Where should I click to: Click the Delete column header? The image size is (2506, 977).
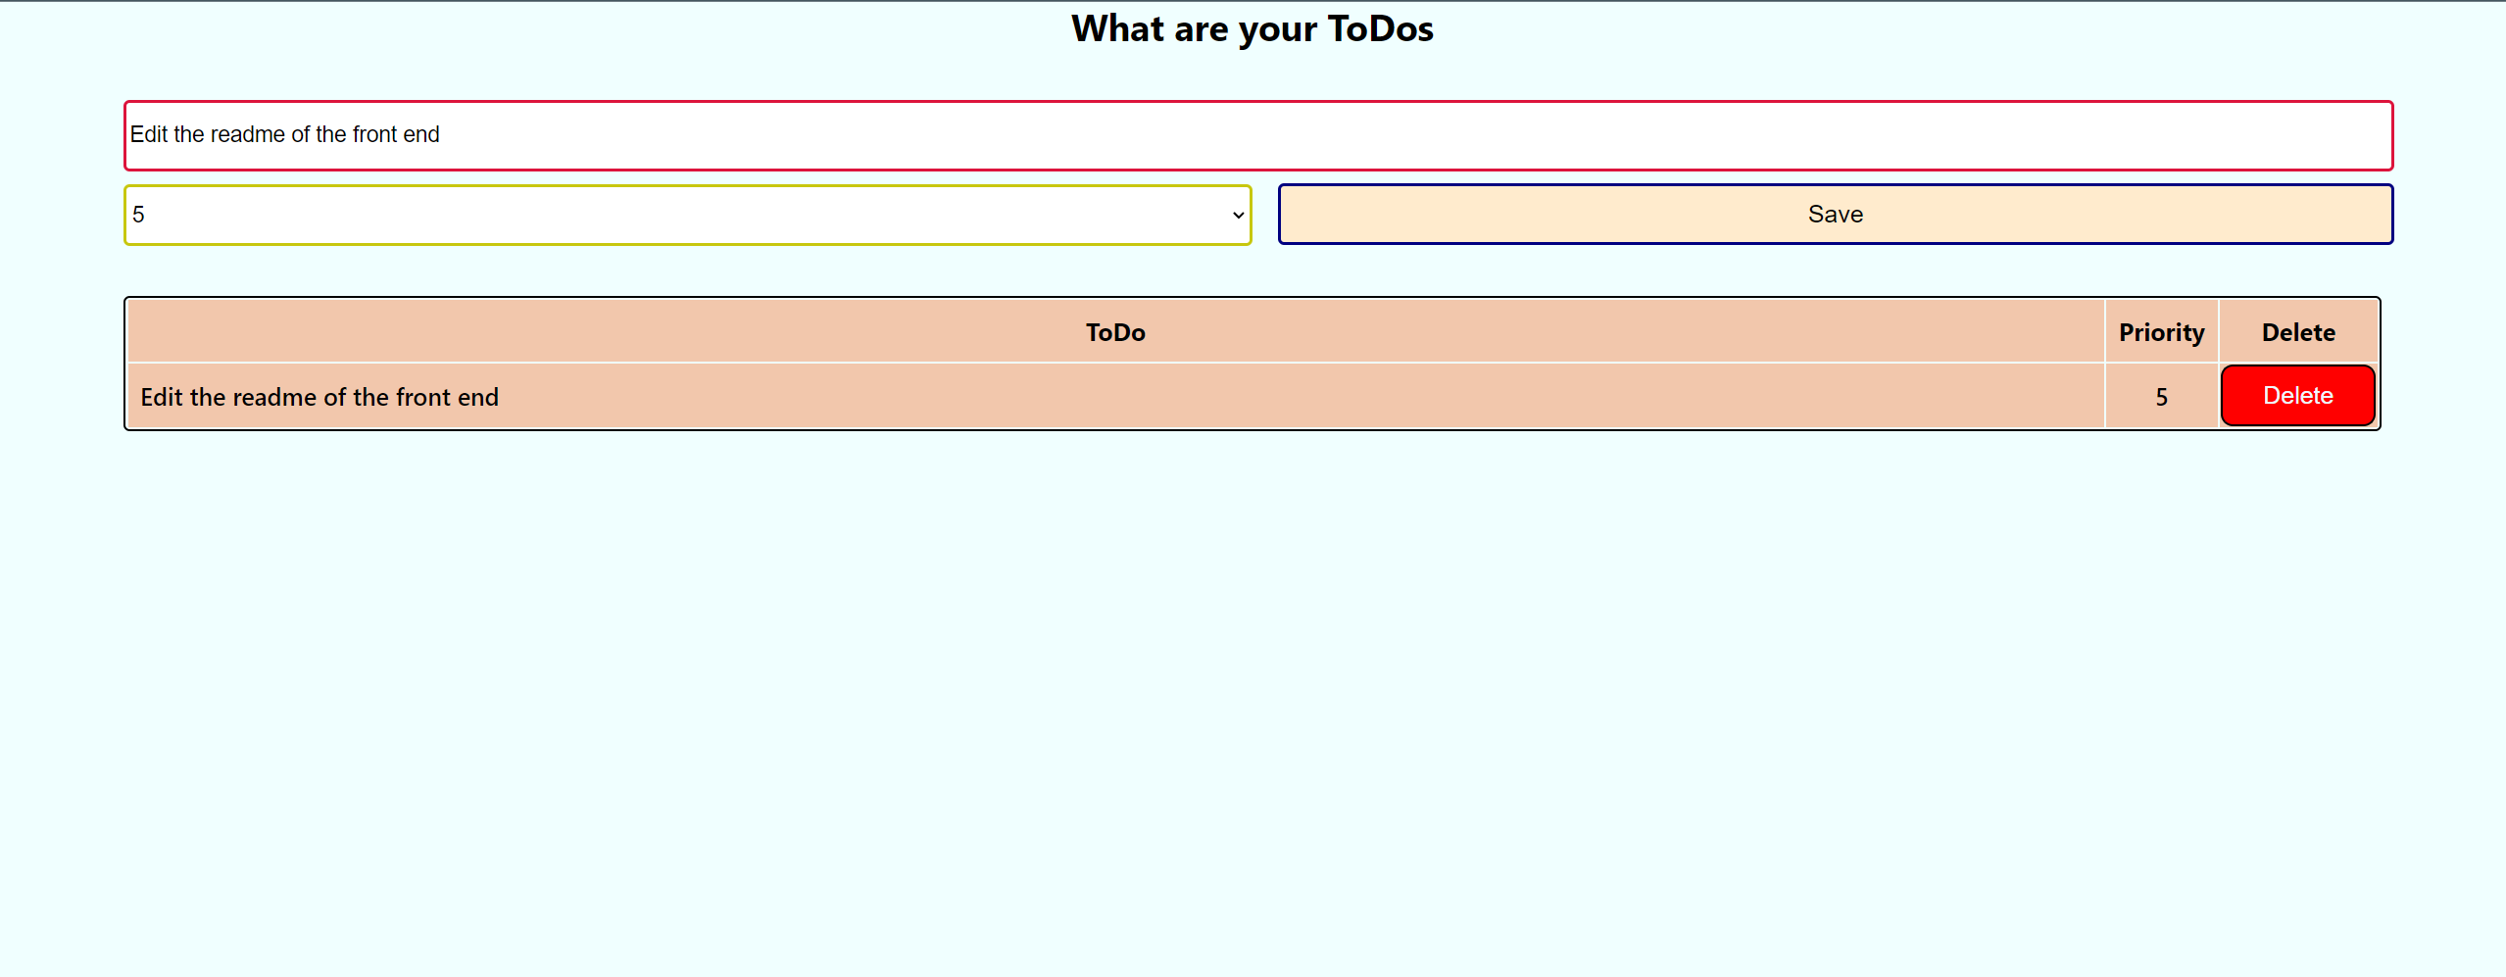coord(2297,331)
